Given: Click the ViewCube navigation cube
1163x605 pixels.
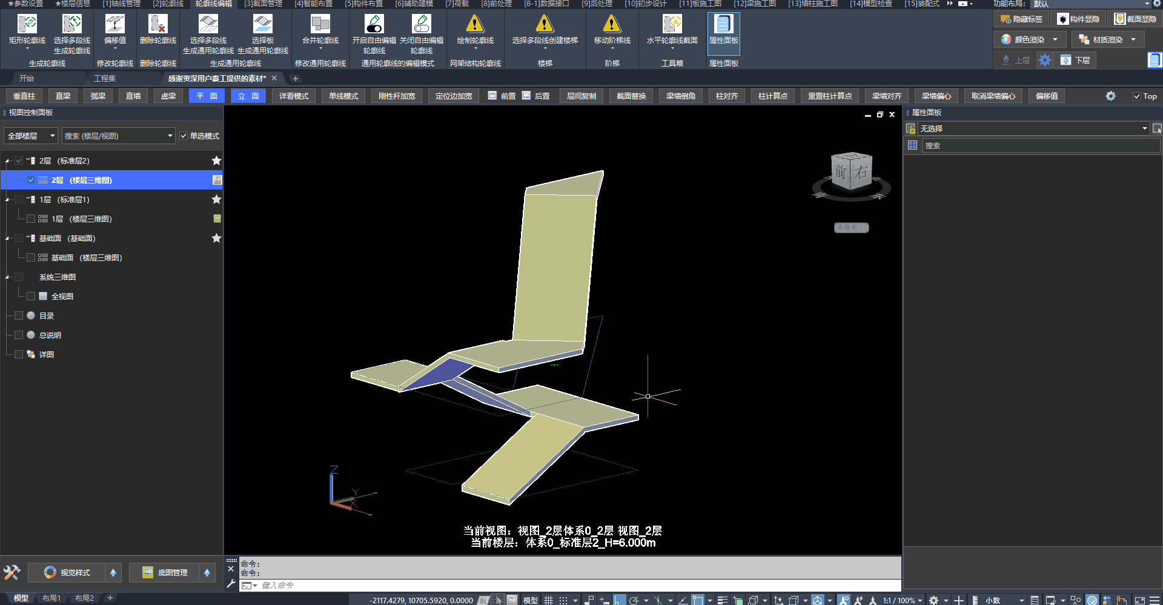Looking at the screenshot, I should [851, 172].
